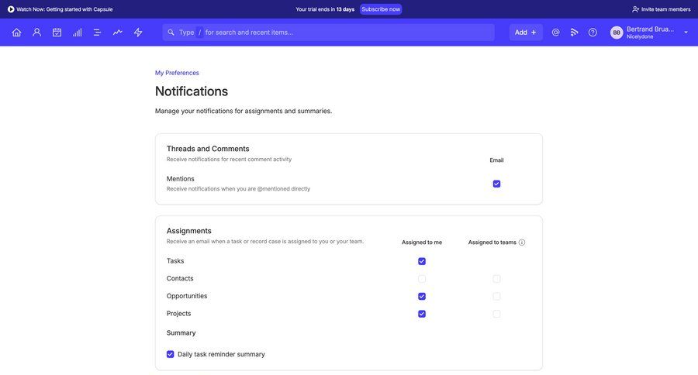Focus the search and recent items field

[341, 33]
